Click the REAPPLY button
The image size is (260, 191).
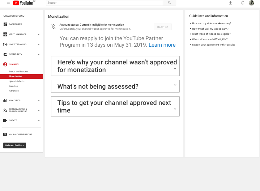[x=162, y=27]
